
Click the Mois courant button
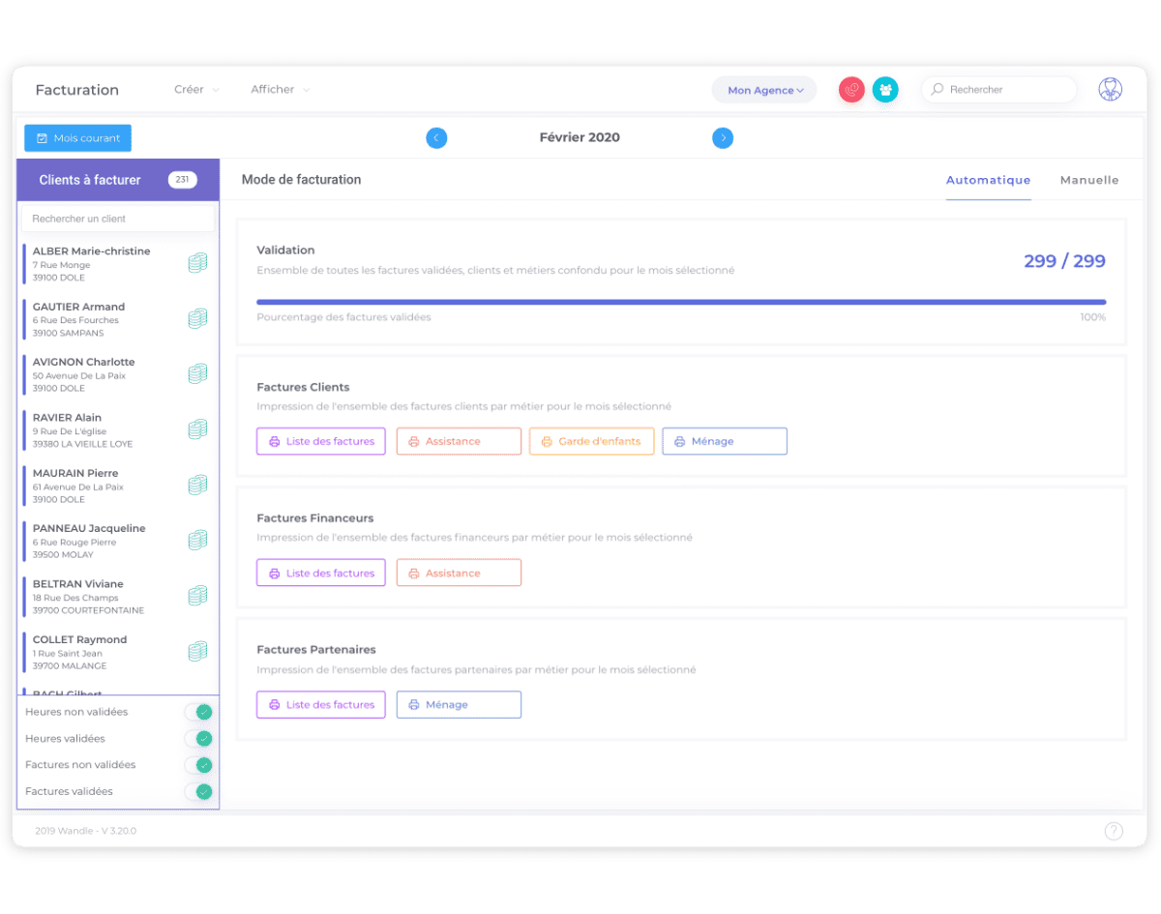click(77, 138)
